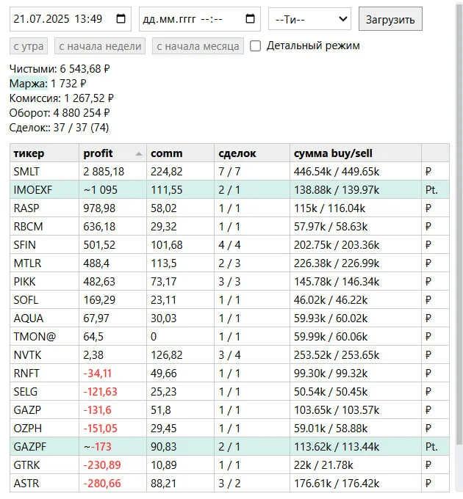Viewport: 463px width, 499px height.
Task: Pick the с начала месяца filter
Action: click(198, 46)
